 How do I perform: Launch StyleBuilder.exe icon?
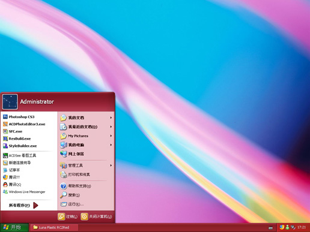(5, 146)
